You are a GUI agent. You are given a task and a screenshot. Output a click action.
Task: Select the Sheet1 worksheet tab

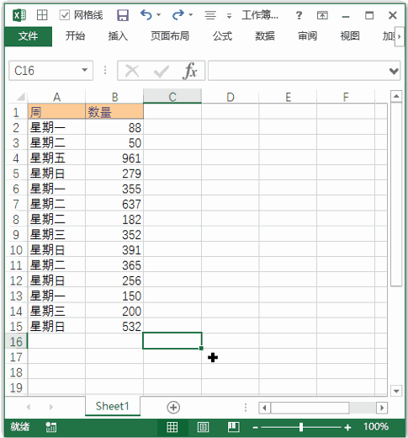(x=113, y=406)
